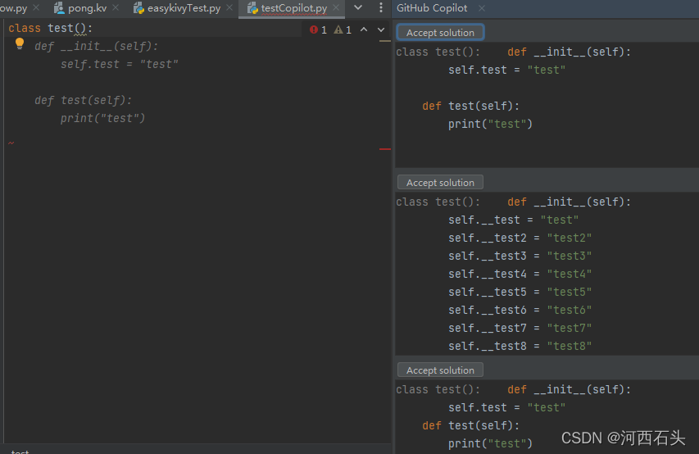This screenshot has width=699, height=454.
Task: Click the pong.kv file icon
Action: [59, 8]
